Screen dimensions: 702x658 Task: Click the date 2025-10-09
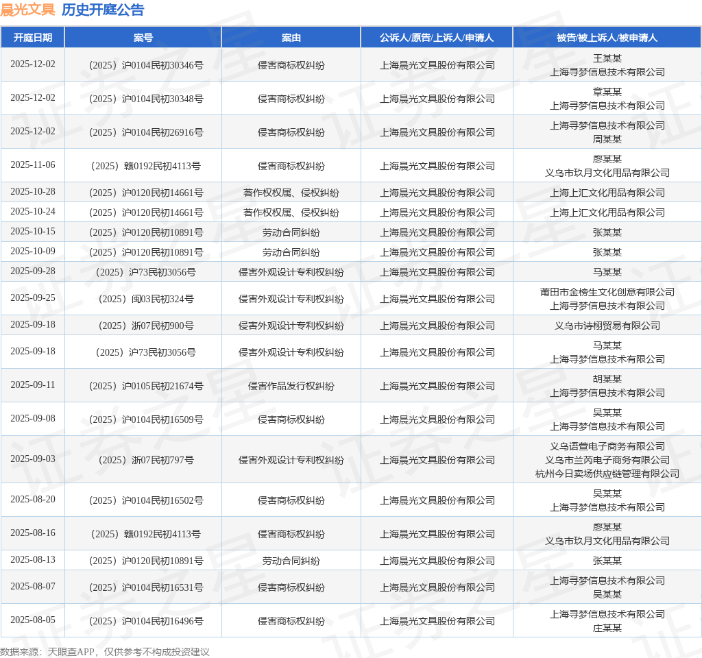[33, 251]
